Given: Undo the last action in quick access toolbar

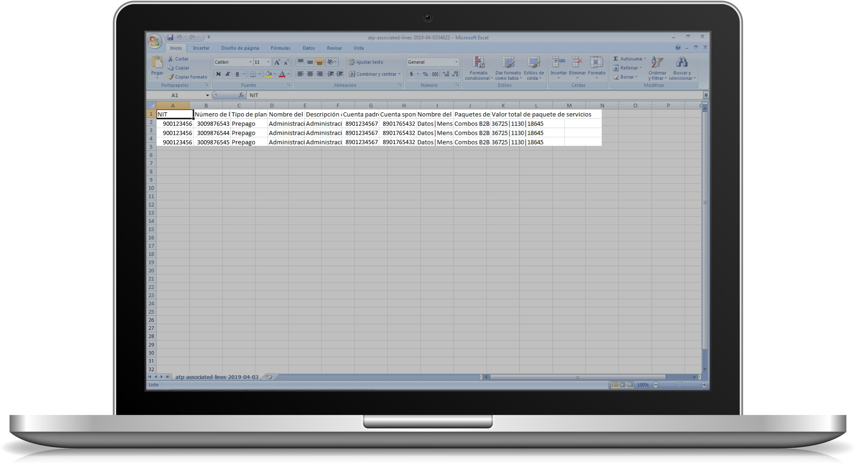Looking at the screenshot, I should point(179,37).
